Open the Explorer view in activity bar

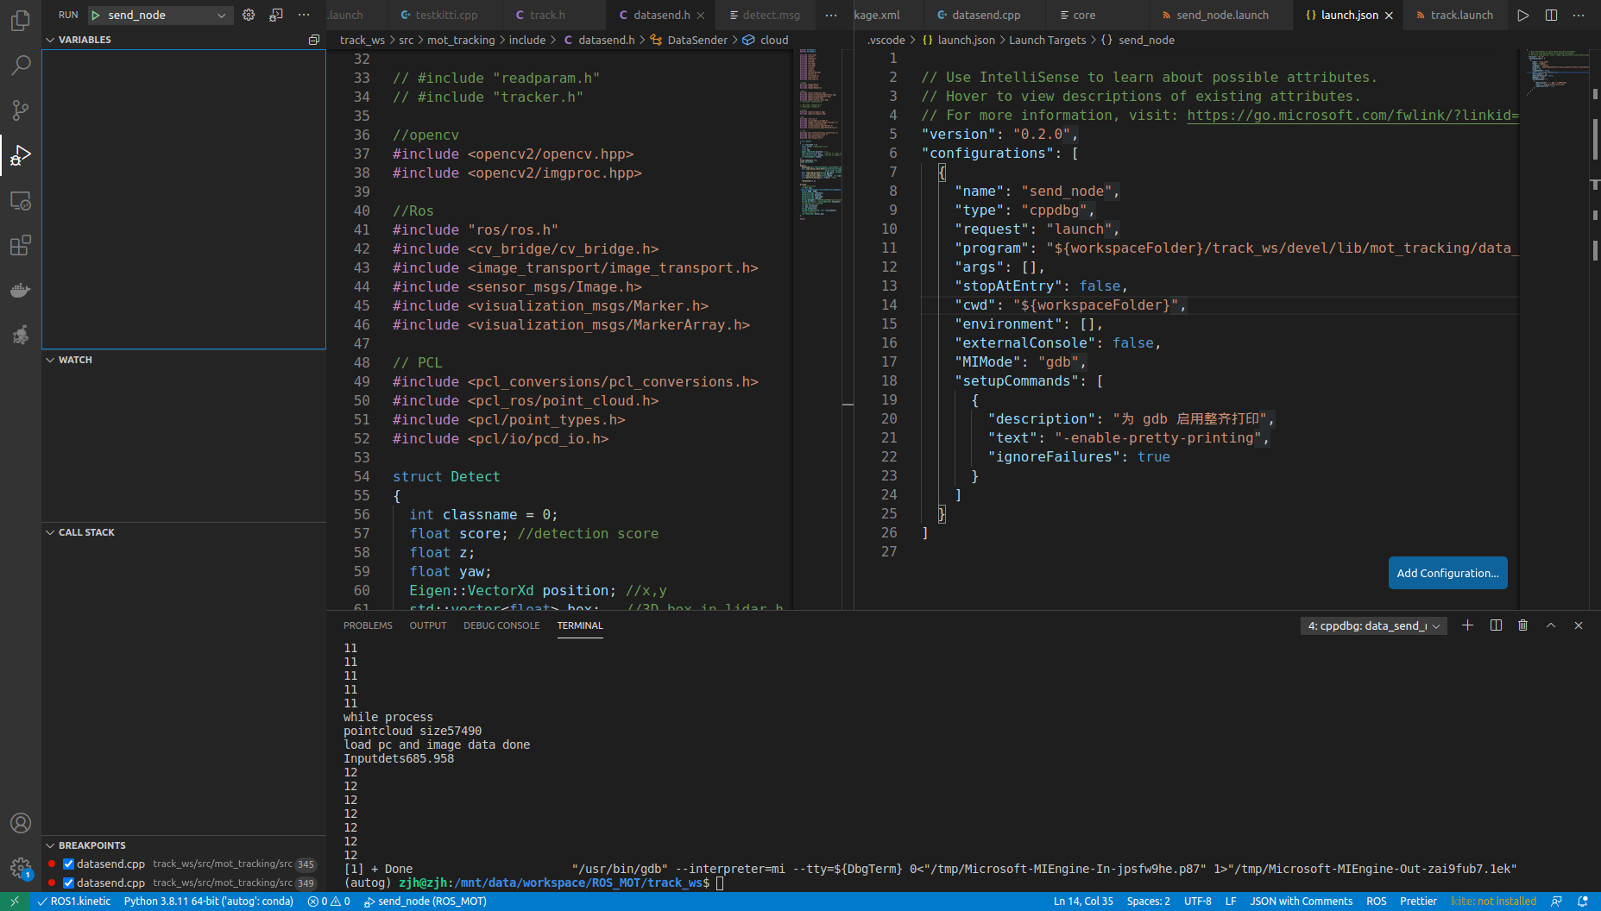[x=21, y=20]
